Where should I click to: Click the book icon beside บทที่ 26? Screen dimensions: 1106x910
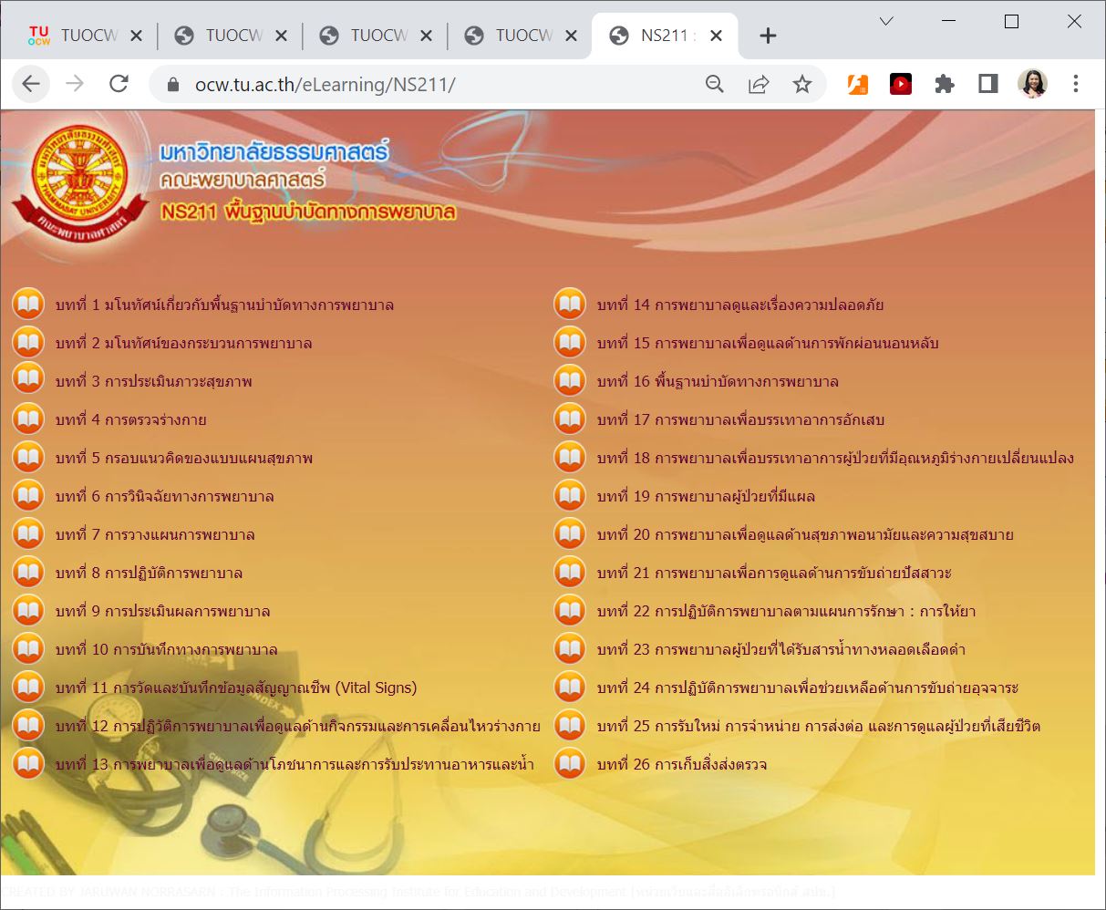tap(570, 764)
